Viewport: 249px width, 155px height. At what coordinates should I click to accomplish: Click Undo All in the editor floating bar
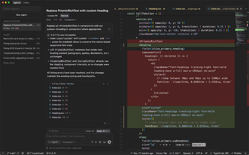point(183,145)
